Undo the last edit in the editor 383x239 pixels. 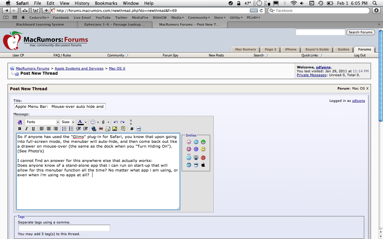[x=116, y=122]
